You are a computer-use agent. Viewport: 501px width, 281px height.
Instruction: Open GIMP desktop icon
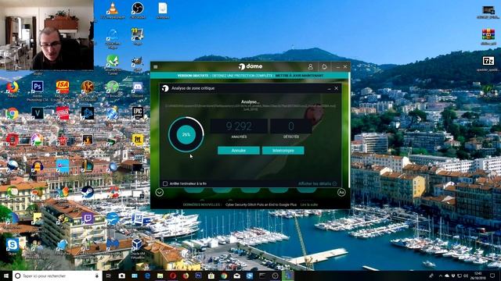[x=138, y=63]
